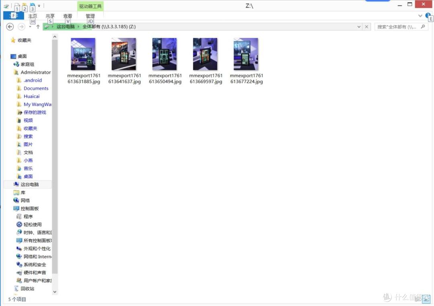Image resolution: width=434 pixels, height=306 pixels.
Task: Open the 管理 ribbon tab
Action: click(90, 16)
